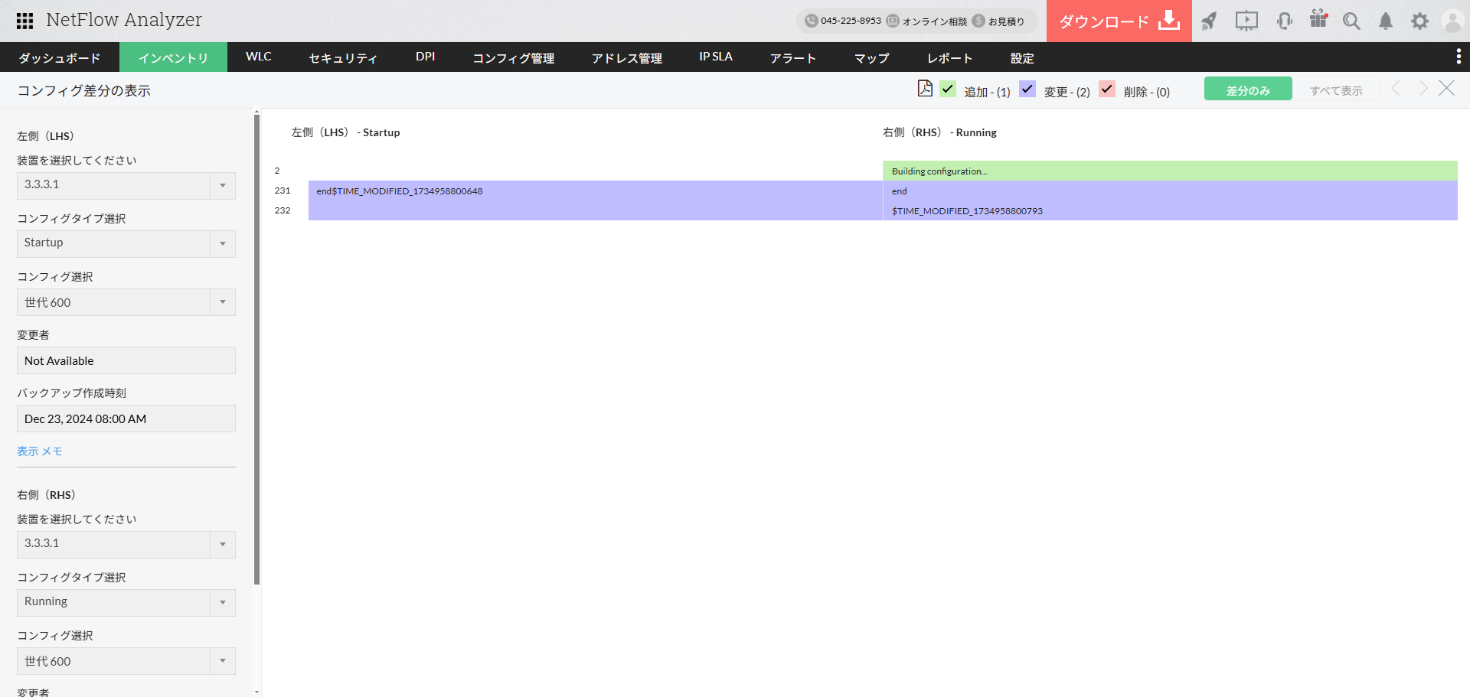Go to the 設定 tab

[x=1022, y=57]
